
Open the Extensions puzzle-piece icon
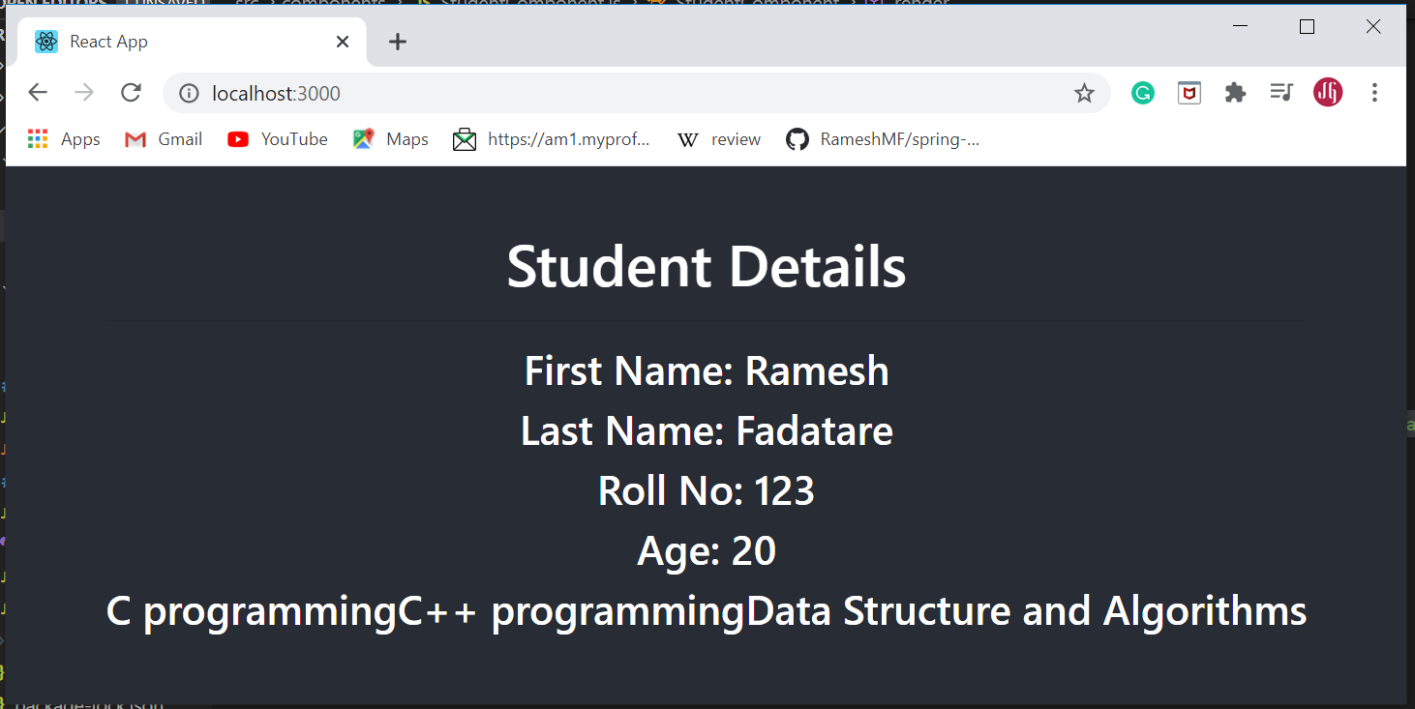pyautogui.click(x=1235, y=93)
